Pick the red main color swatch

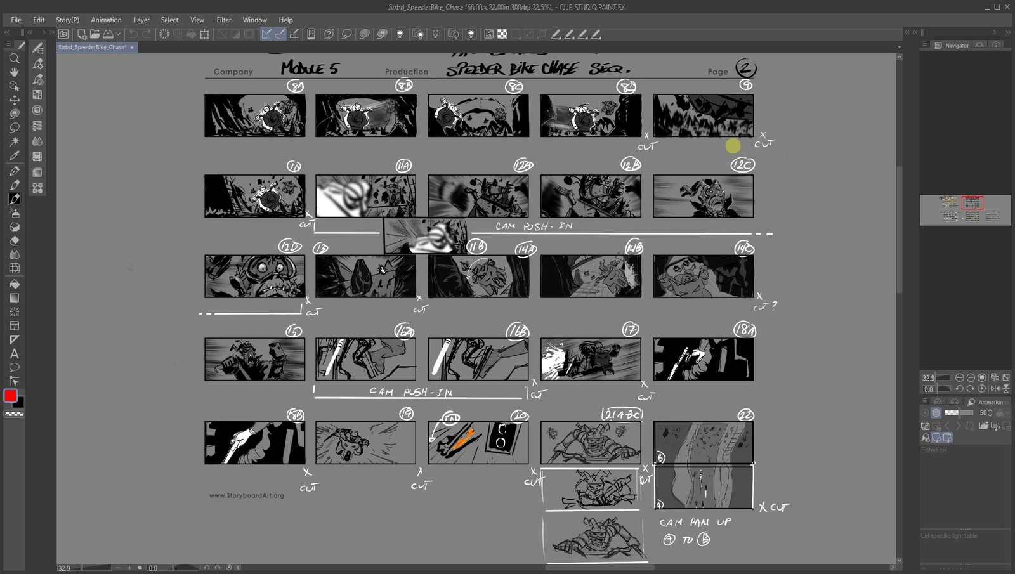(11, 396)
